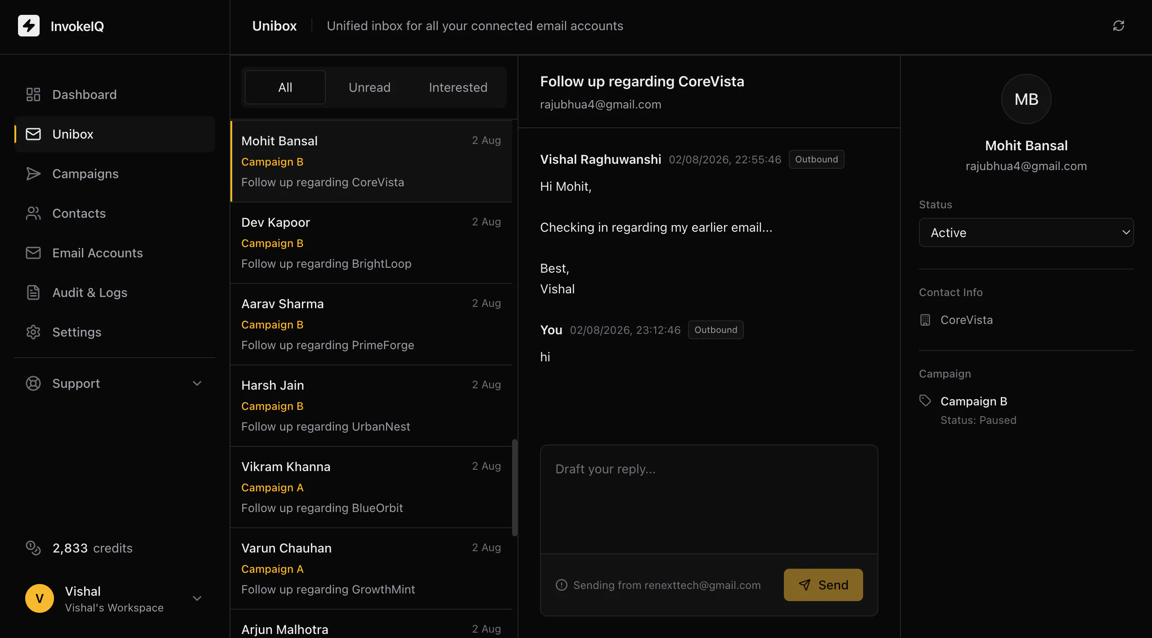This screenshot has height=638, width=1152.
Task: Click the Status: Paused text
Action: pyautogui.click(x=978, y=420)
